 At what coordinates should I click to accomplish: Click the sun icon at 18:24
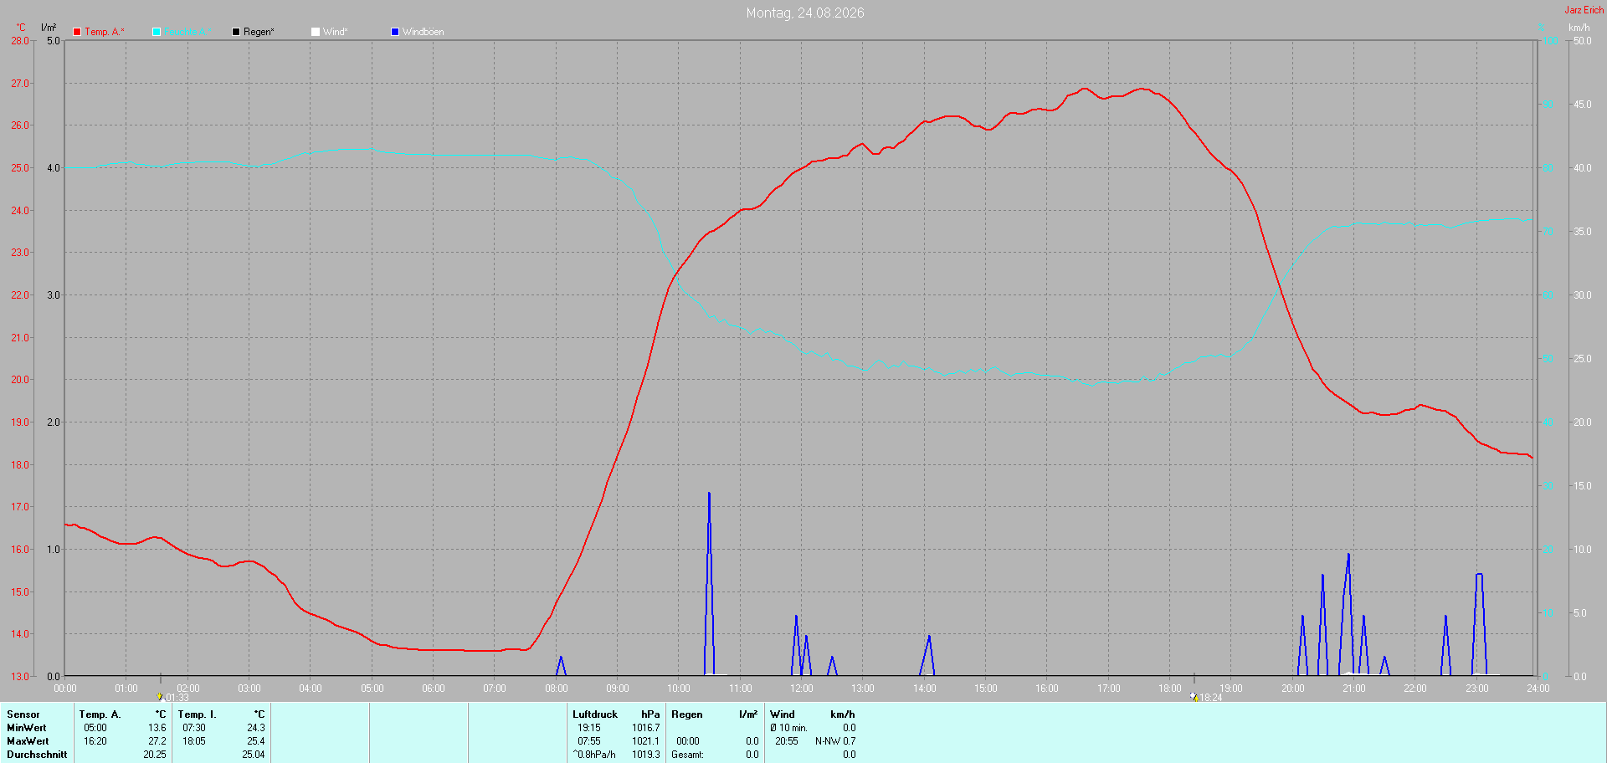1194,696
